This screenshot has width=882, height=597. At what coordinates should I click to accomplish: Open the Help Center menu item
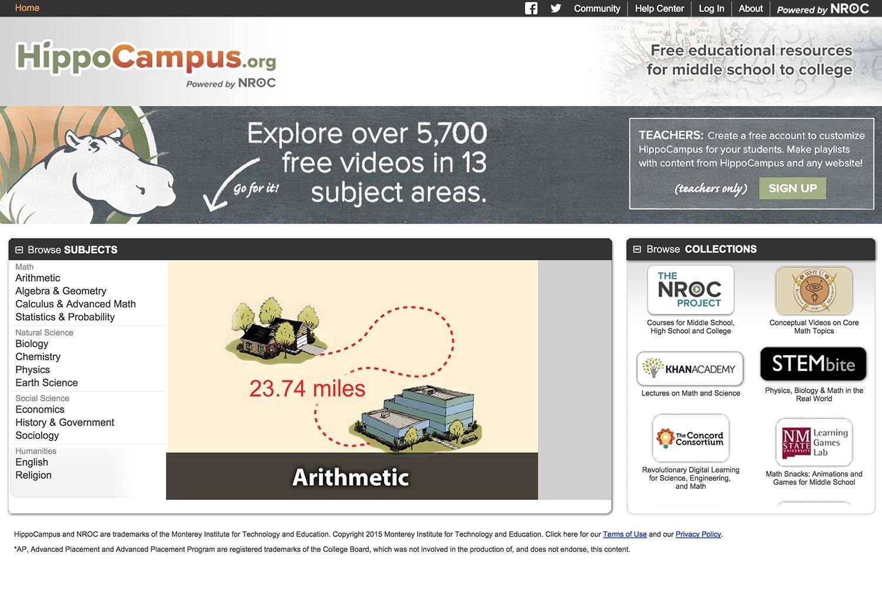click(659, 8)
